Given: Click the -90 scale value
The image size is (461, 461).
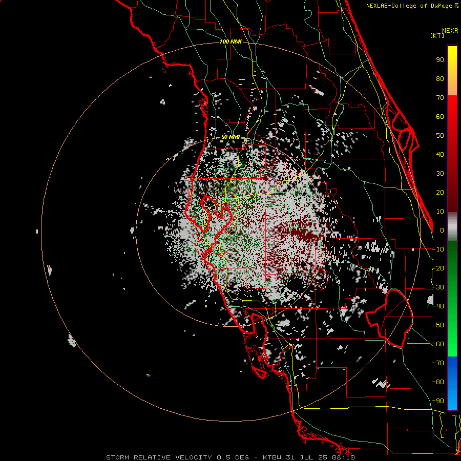Looking at the screenshot, I should [x=438, y=401].
